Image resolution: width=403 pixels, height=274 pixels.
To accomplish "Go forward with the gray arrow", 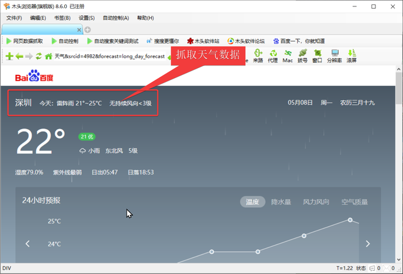I will tap(29, 56).
